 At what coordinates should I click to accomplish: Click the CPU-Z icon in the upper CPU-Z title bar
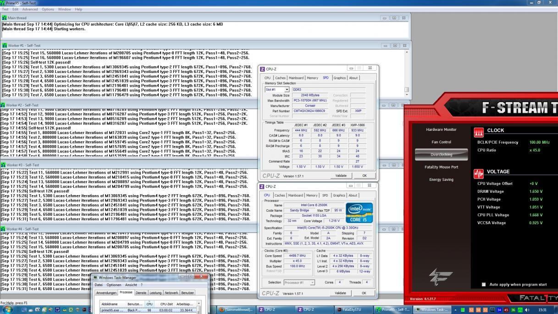pyautogui.click(x=263, y=69)
